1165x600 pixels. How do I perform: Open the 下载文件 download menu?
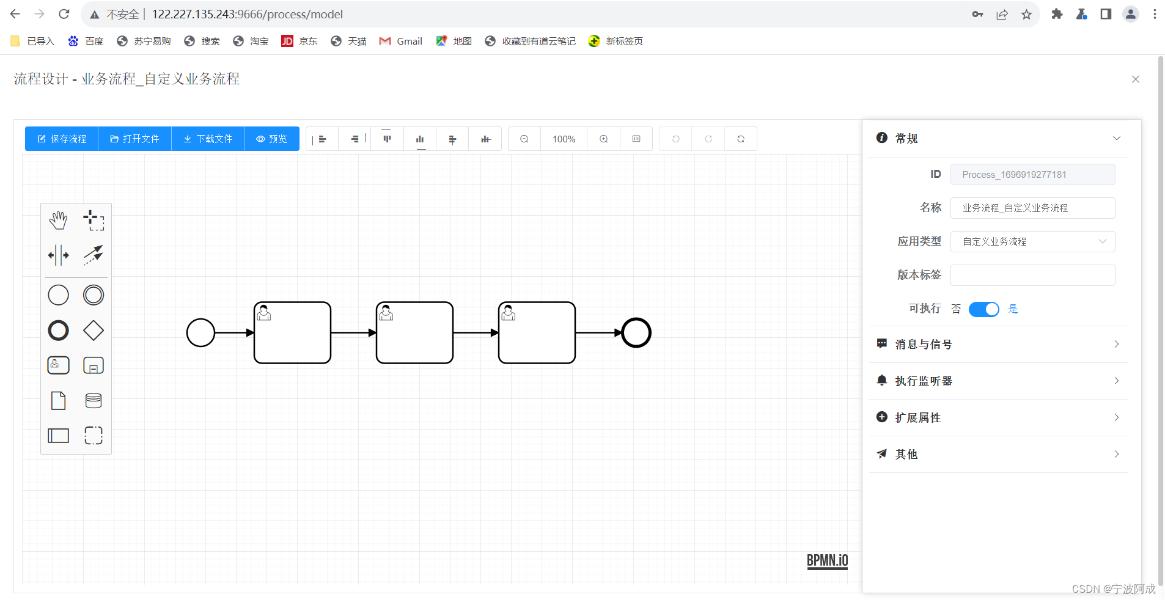(208, 139)
